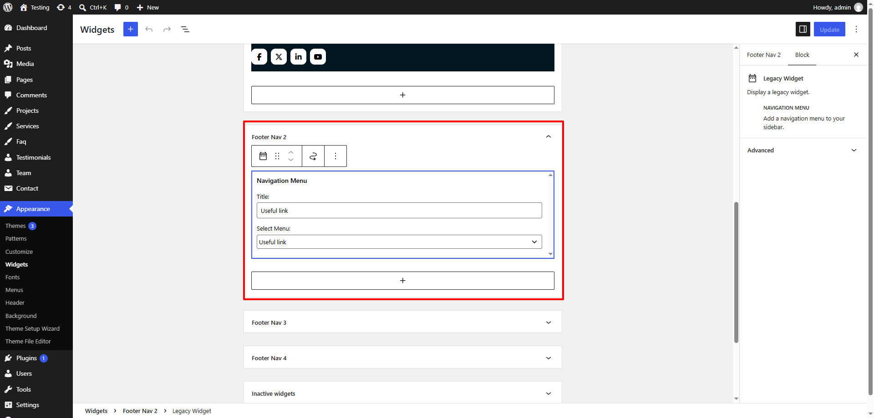Expand the Advanced panel

coord(803,150)
